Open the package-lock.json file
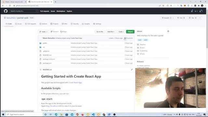This screenshot has width=208, height=117. (49, 59)
